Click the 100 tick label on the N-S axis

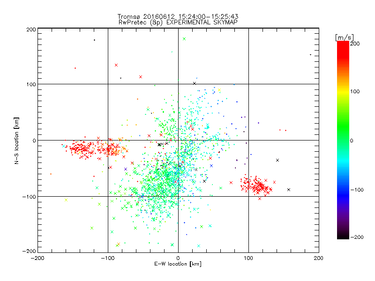pyautogui.click(x=31, y=84)
